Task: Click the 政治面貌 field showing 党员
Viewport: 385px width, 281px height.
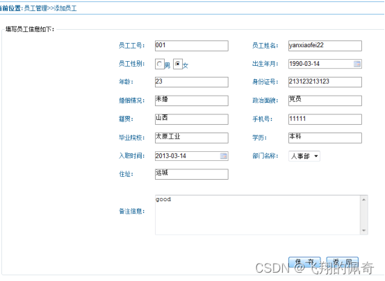Action: click(x=325, y=101)
